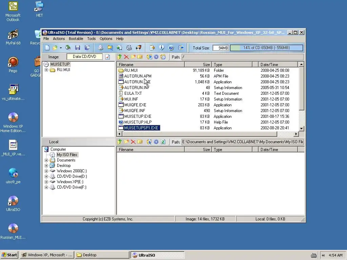Click the Data CD/DVD image type field
The image size is (347, 260).
84,57
